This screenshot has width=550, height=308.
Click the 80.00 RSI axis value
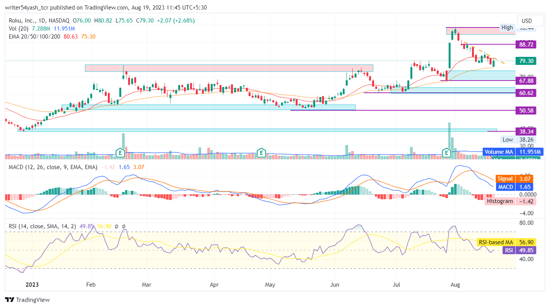tap(526, 223)
